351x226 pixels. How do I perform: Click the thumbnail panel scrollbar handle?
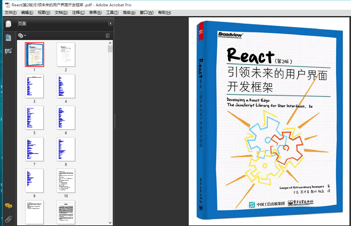[x=110, y=49]
